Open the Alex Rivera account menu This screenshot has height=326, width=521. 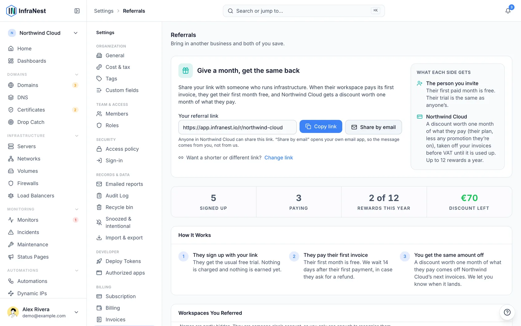coord(43,312)
